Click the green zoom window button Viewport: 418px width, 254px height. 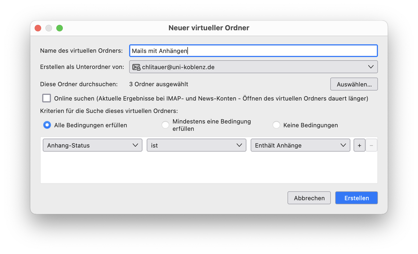60,28
